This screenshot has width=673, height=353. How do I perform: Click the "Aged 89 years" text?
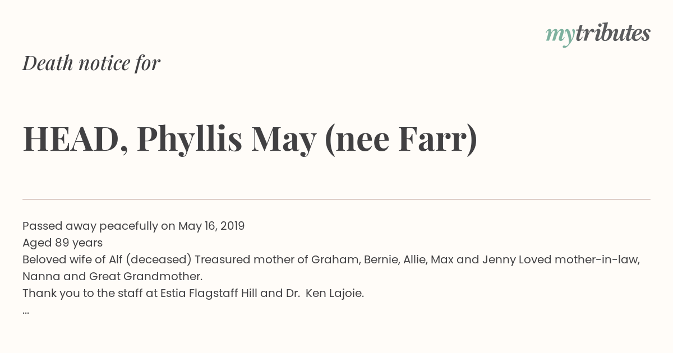click(62, 243)
